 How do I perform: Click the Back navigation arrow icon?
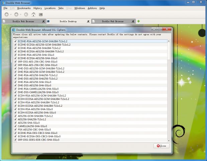pyautogui.click(x=6, y=14)
